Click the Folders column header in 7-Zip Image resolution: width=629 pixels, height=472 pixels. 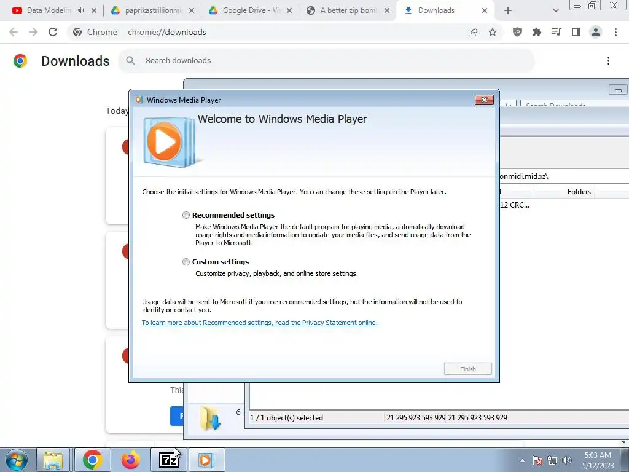(x=579, y=192)
